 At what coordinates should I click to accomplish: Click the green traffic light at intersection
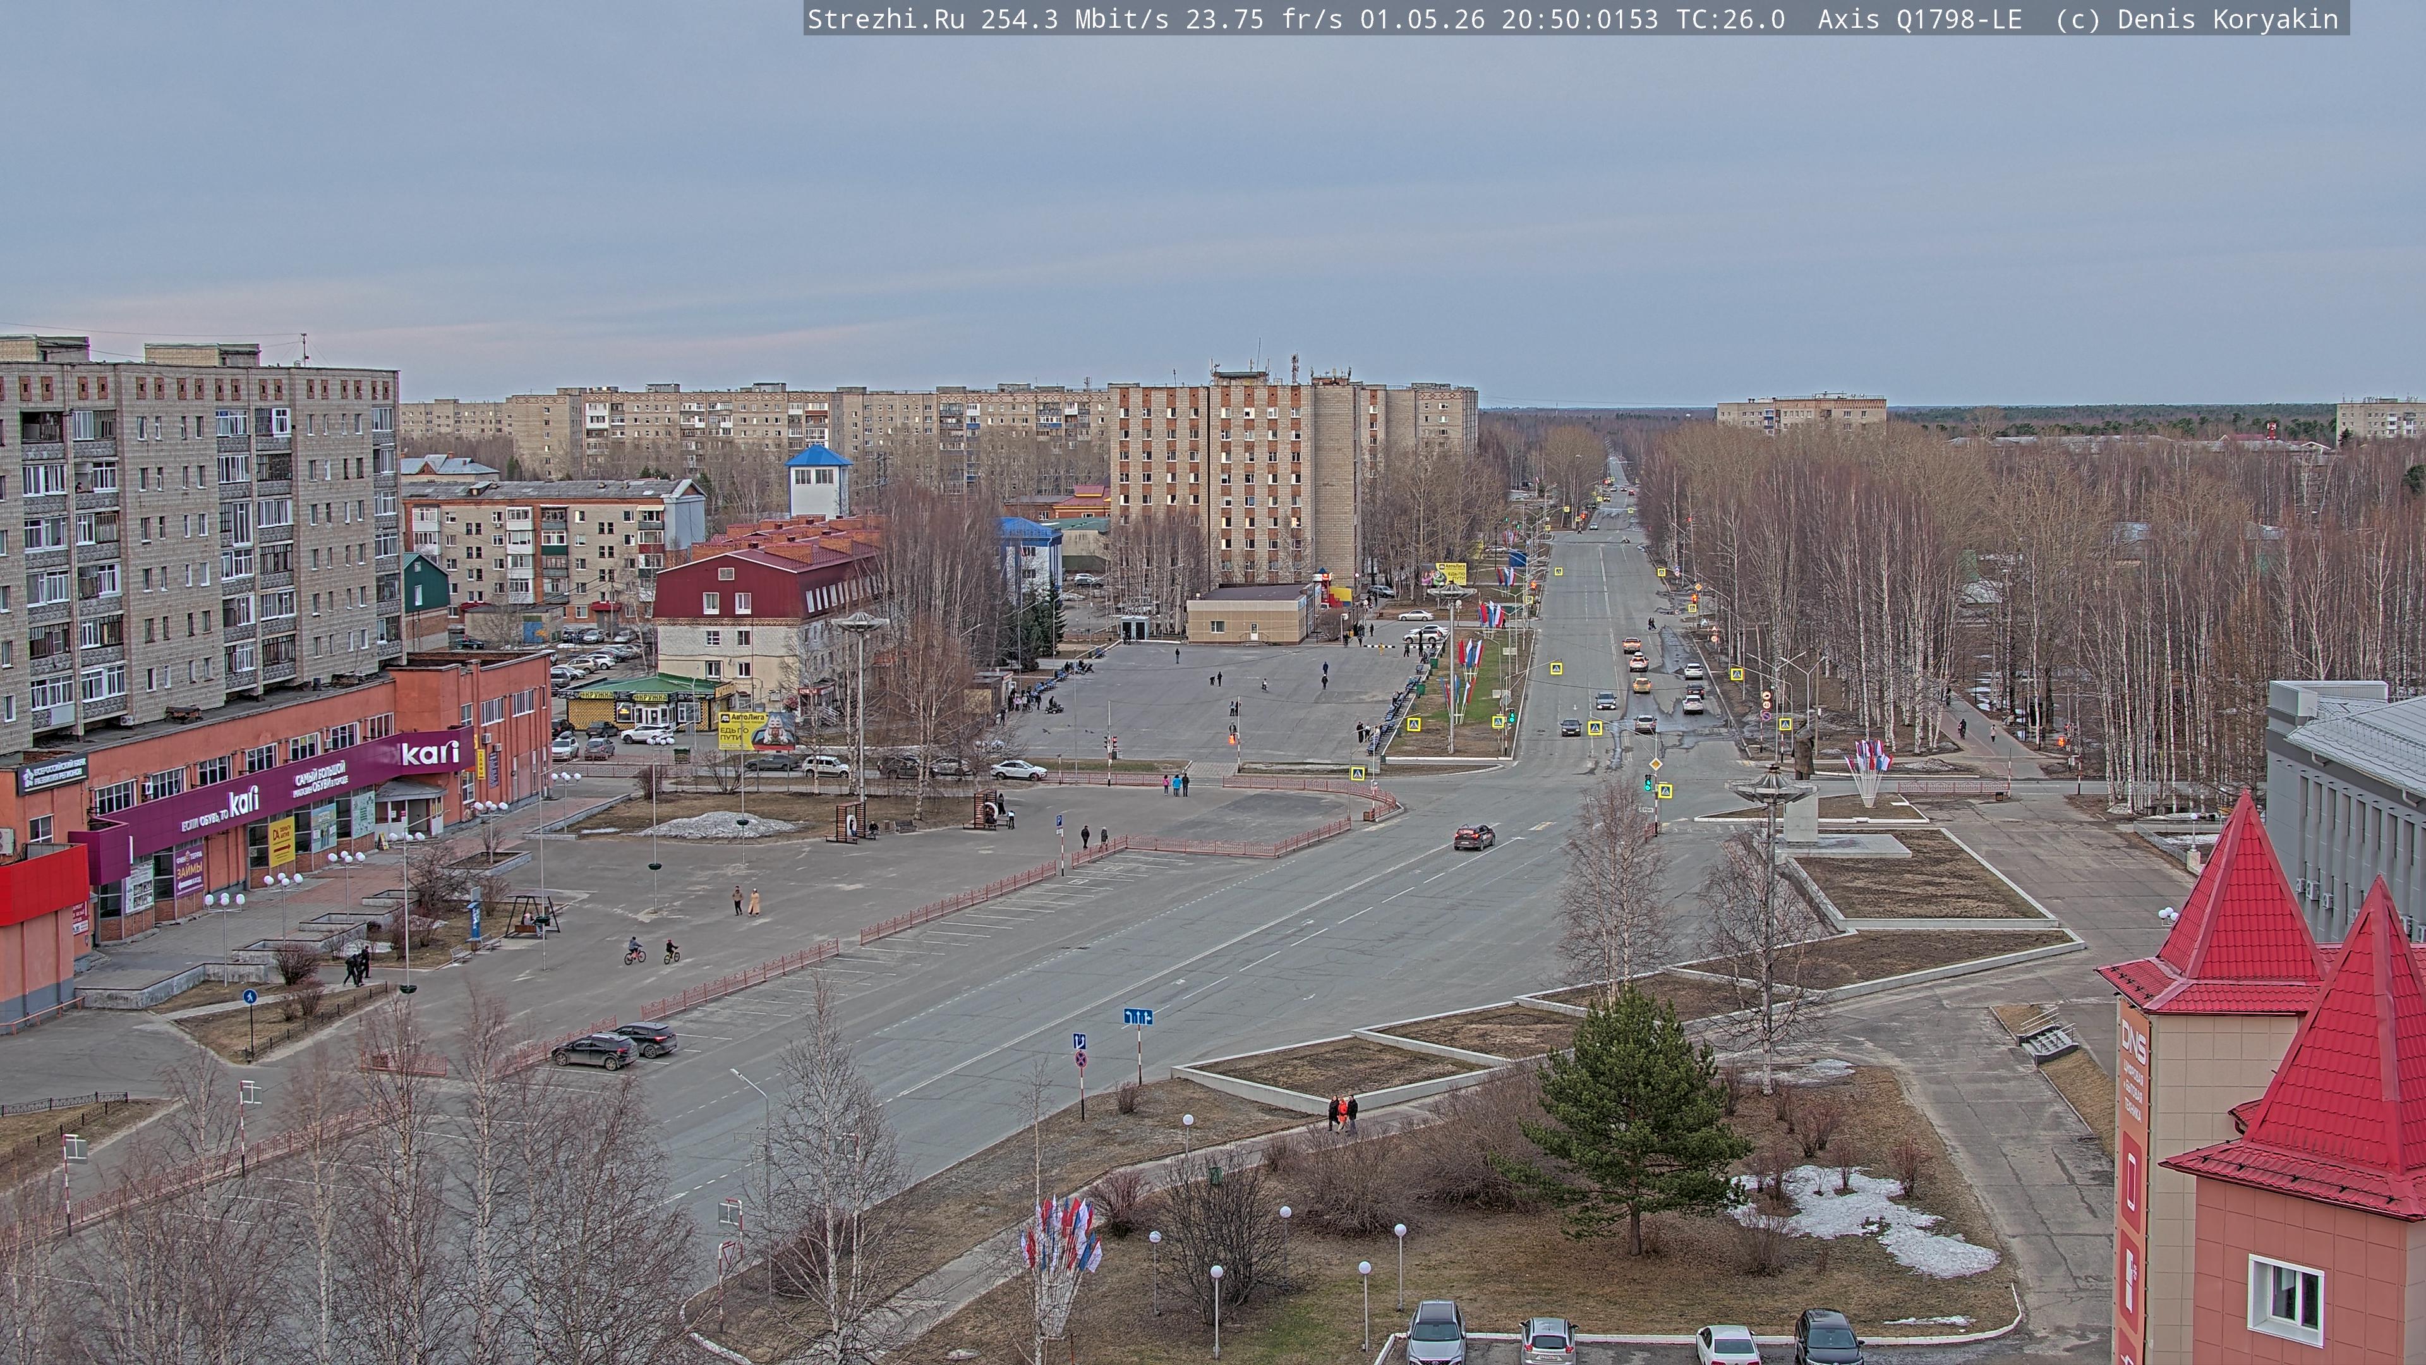1647,782
